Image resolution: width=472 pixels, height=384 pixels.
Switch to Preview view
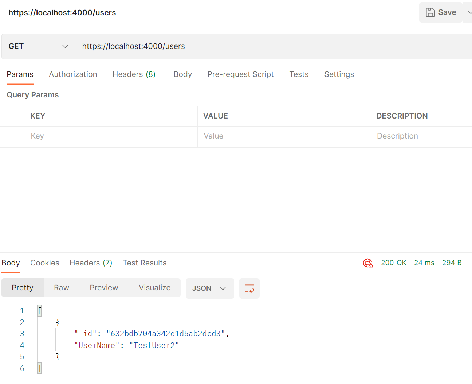tap(104, 288)
